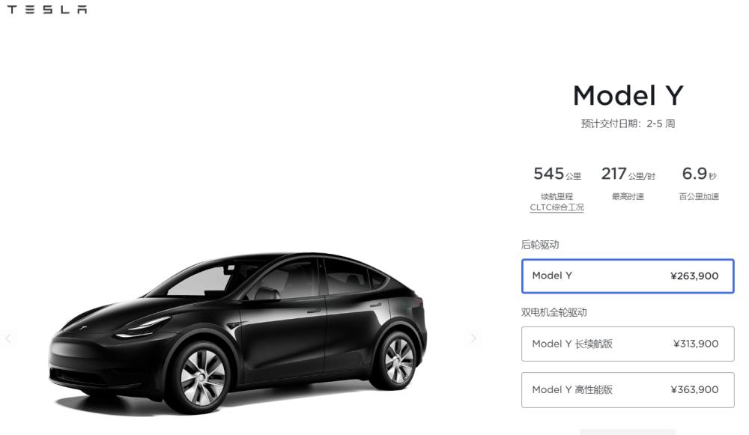The image size is (749, 435).
Task: Click the 217 公里/时 top speed figure
Action: click(628, 174)
